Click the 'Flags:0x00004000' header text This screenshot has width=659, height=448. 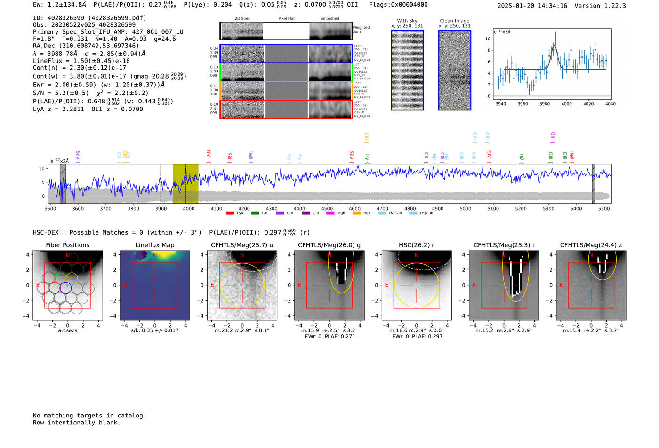click(x=398, y=5)
